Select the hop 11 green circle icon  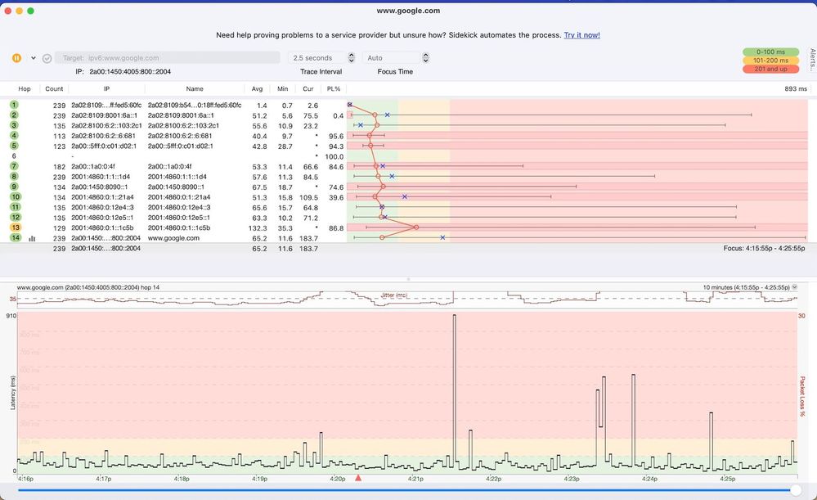[x=15, y=207]
